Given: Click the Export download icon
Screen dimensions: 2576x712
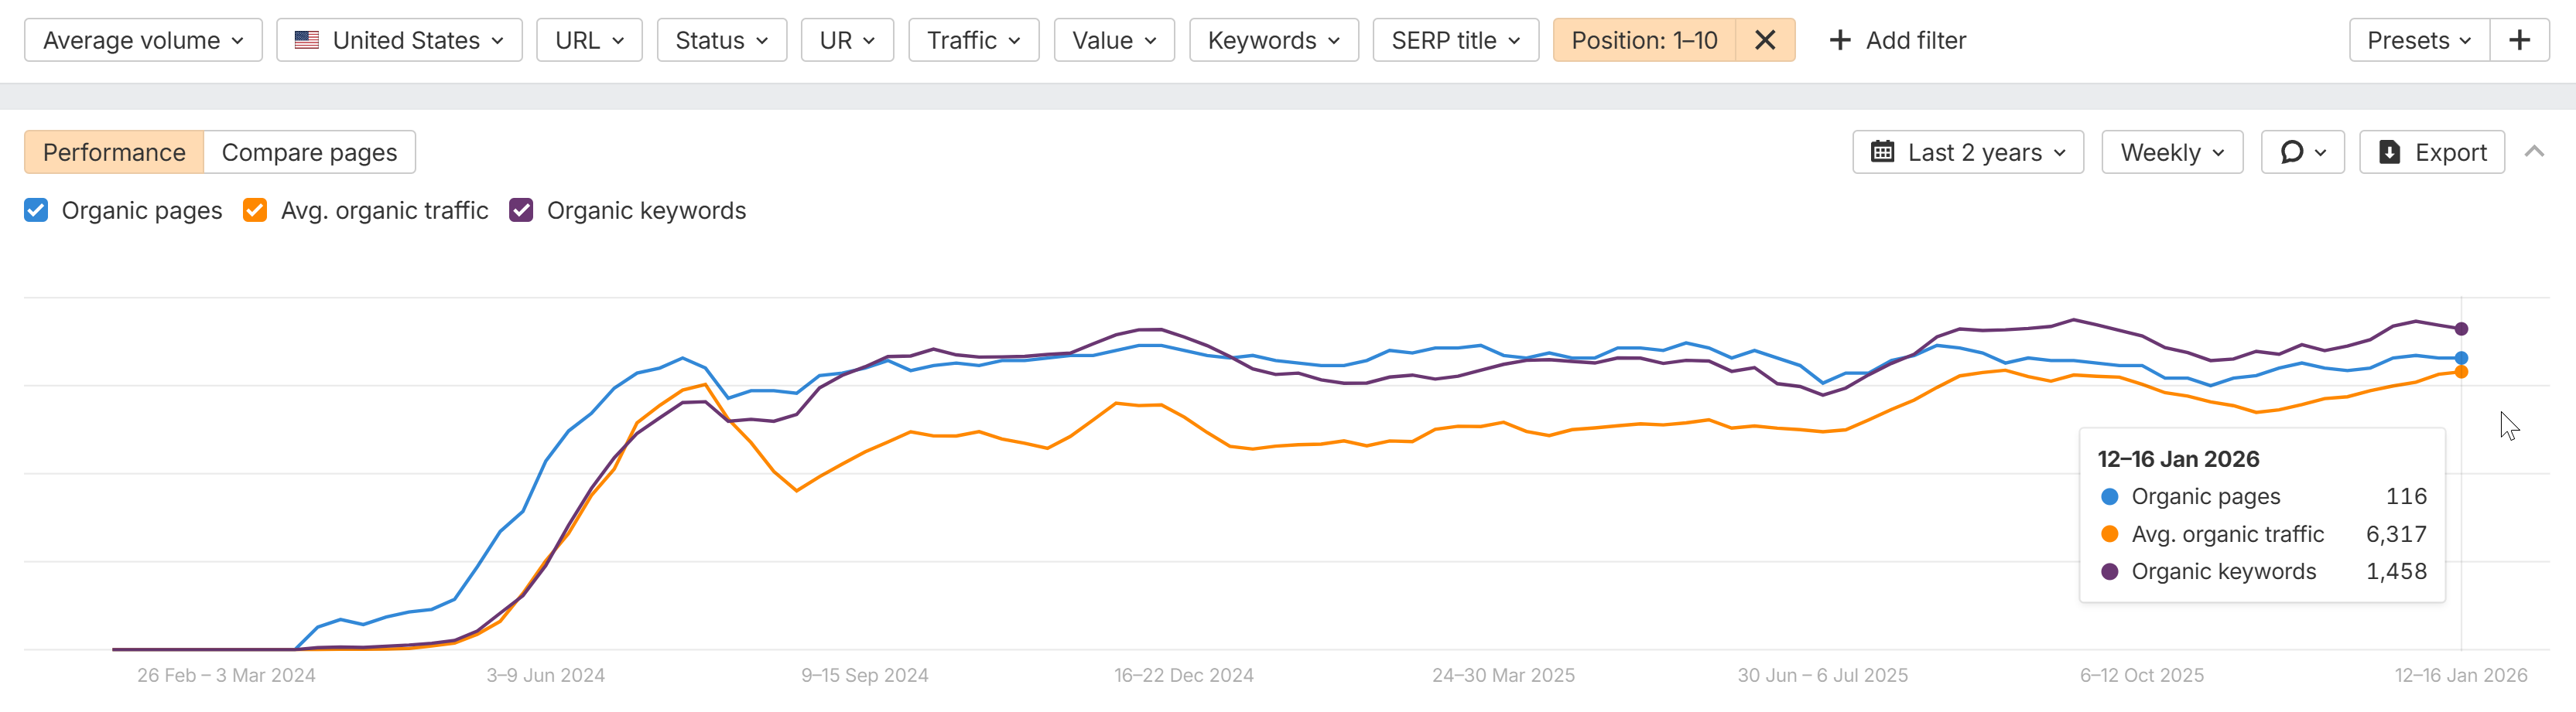Looking at the screenshot, I should tap(2389, 152).
